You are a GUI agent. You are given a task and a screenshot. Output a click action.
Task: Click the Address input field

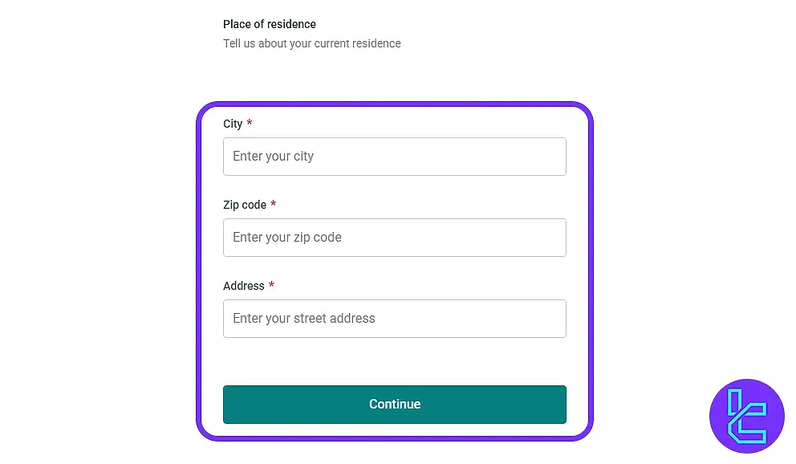[394, 319]
